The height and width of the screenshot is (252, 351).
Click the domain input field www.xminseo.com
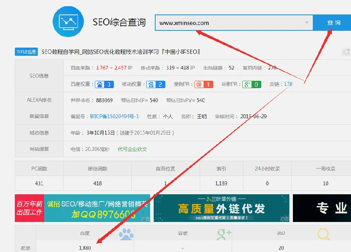tap(234, 23)
